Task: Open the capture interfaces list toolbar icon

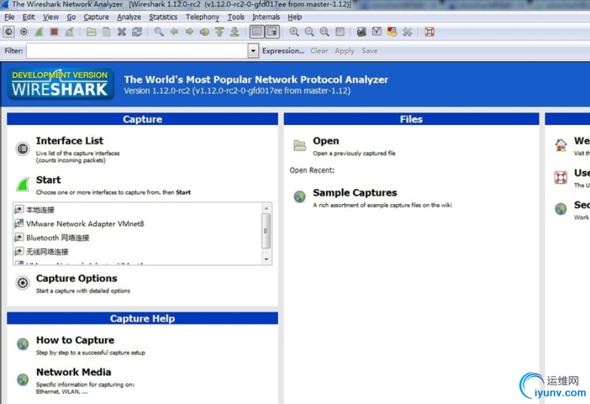Action: click(x=9, y=32)
